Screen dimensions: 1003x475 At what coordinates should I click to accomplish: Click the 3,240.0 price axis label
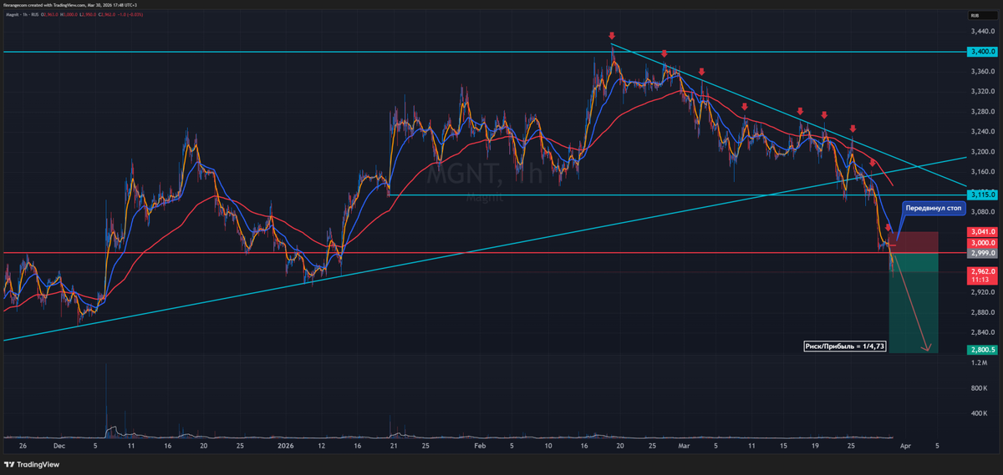(983, 132)
